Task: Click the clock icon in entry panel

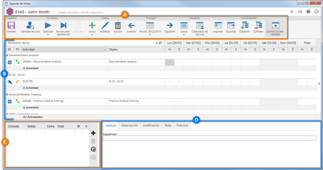Action: pos(93,149)
